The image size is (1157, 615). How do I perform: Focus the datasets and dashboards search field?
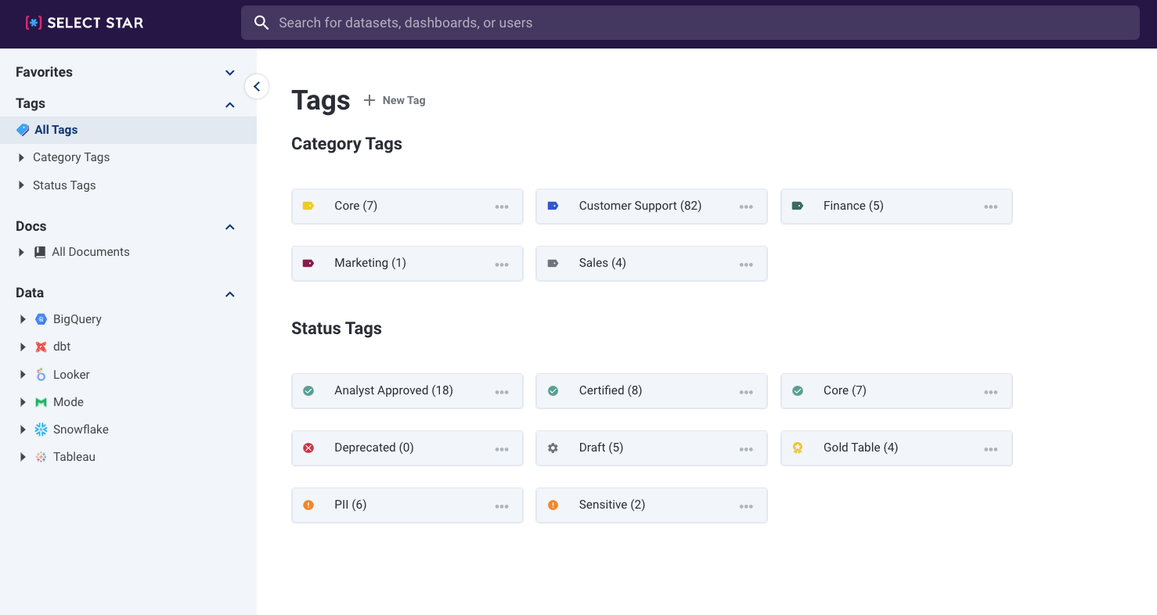point(690,23)
